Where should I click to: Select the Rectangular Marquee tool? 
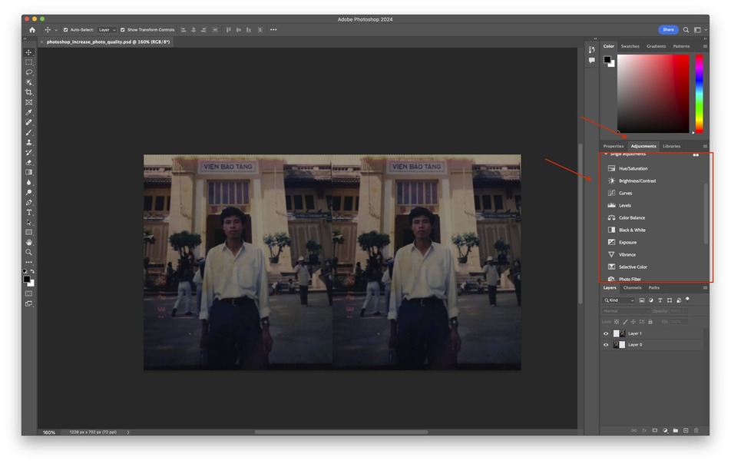(29, 62)
